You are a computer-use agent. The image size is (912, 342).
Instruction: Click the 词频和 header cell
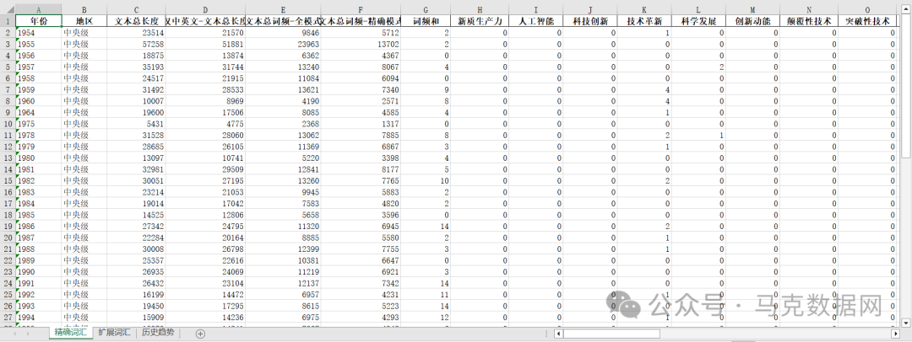coord(426,21)
